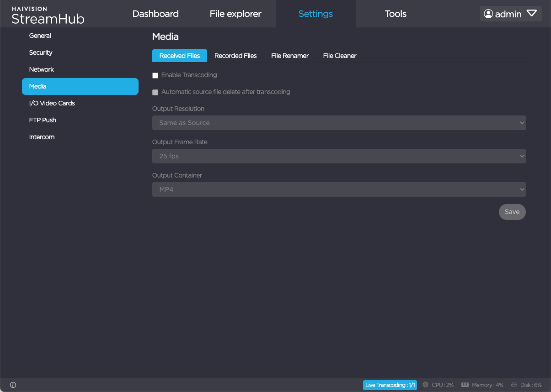The width and height of the screenshot is (551, 392).
Task: Click the admin user avatar icon
Action: click(488, 14)
